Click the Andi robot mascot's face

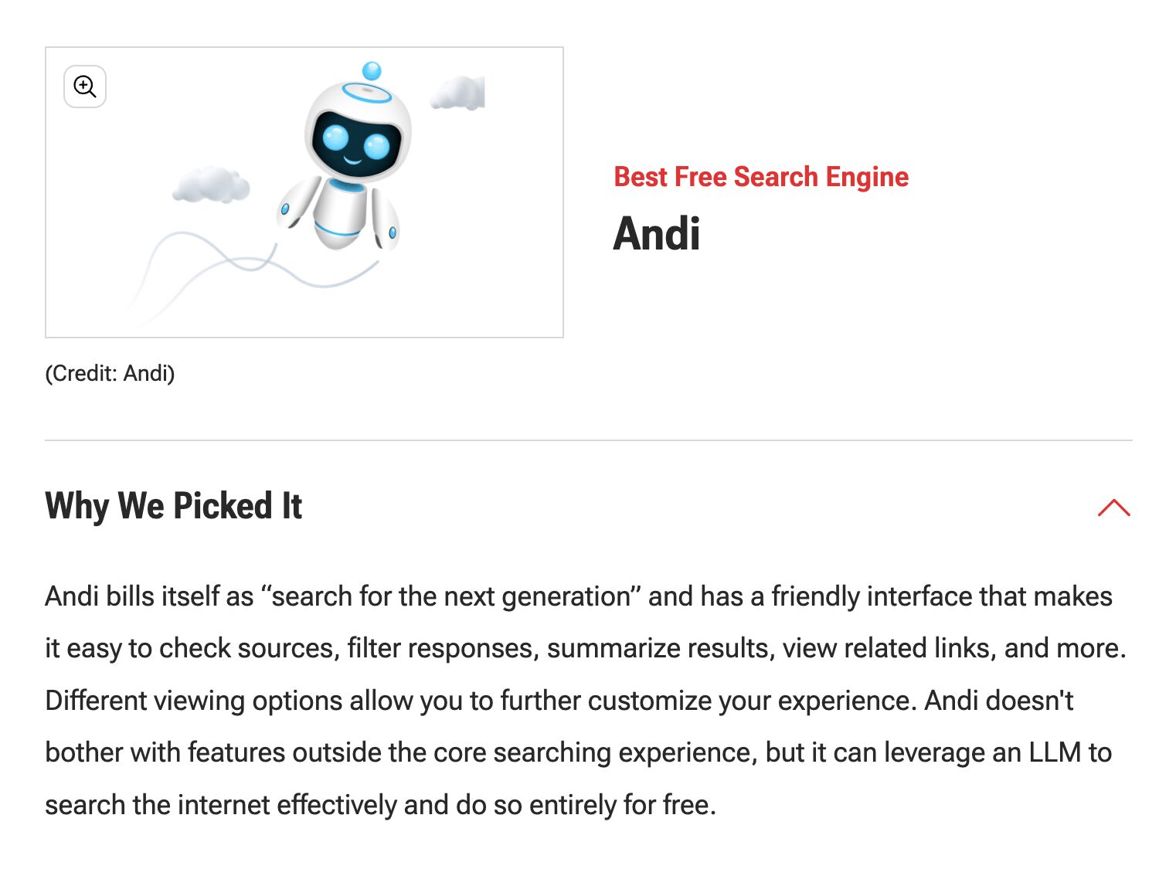pos(356,142)
